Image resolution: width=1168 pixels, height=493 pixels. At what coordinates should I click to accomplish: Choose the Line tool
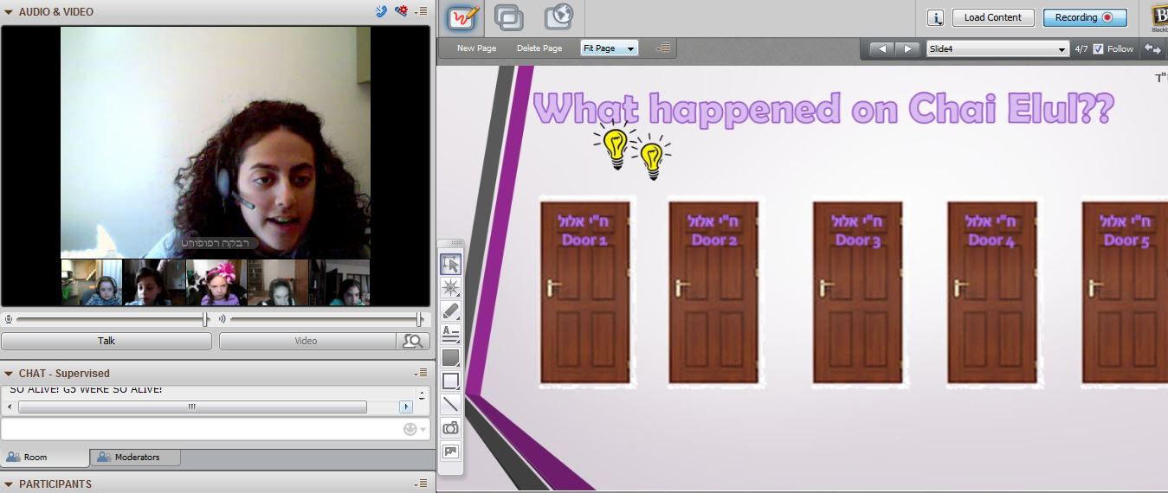pyautogui.click(x=450, y=404)
